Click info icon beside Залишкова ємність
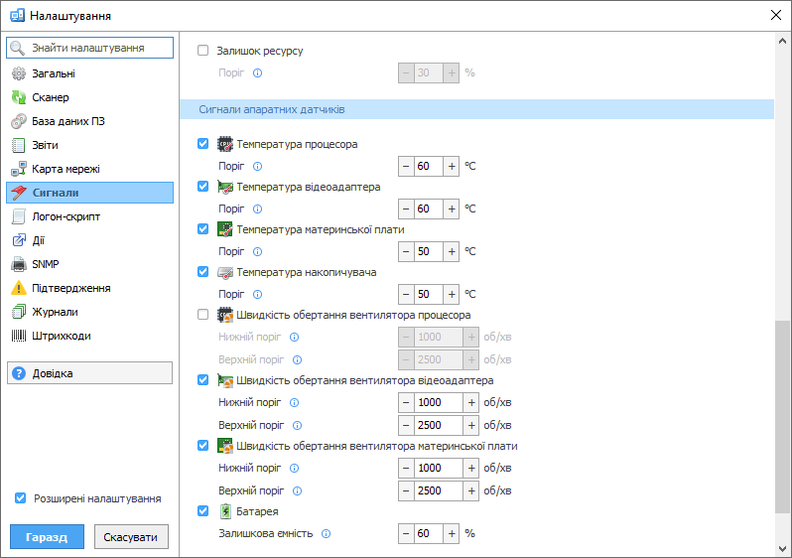 [327, 534]
